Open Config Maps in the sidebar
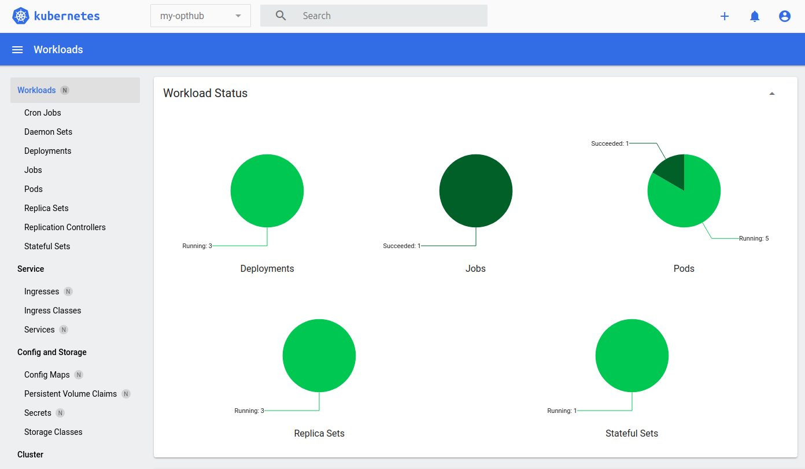805x469 pixels. click(x=47, y=375)
